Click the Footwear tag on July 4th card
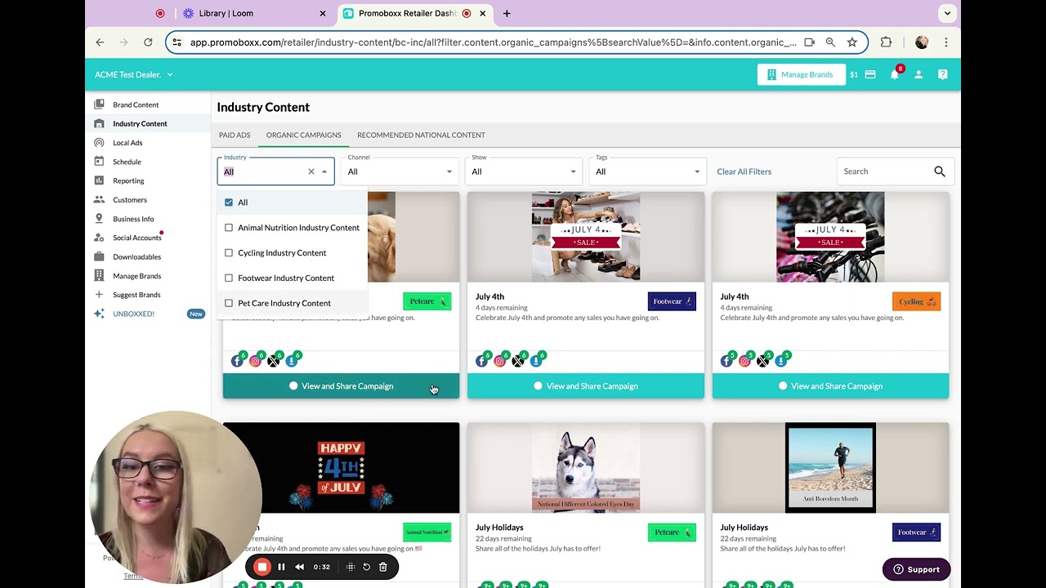This screenshot has height=588, width=1046. coord(672,301)
